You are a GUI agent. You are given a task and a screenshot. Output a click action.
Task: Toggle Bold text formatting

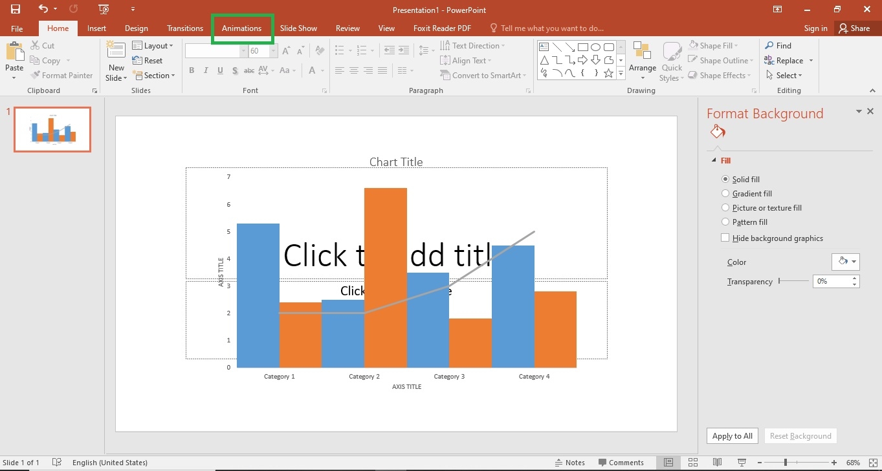click(x=192, y=70)
